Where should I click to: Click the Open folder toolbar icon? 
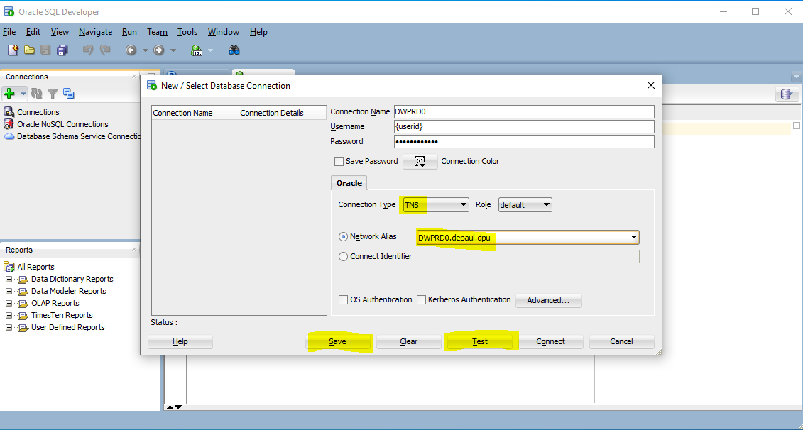tap(29, 50)
